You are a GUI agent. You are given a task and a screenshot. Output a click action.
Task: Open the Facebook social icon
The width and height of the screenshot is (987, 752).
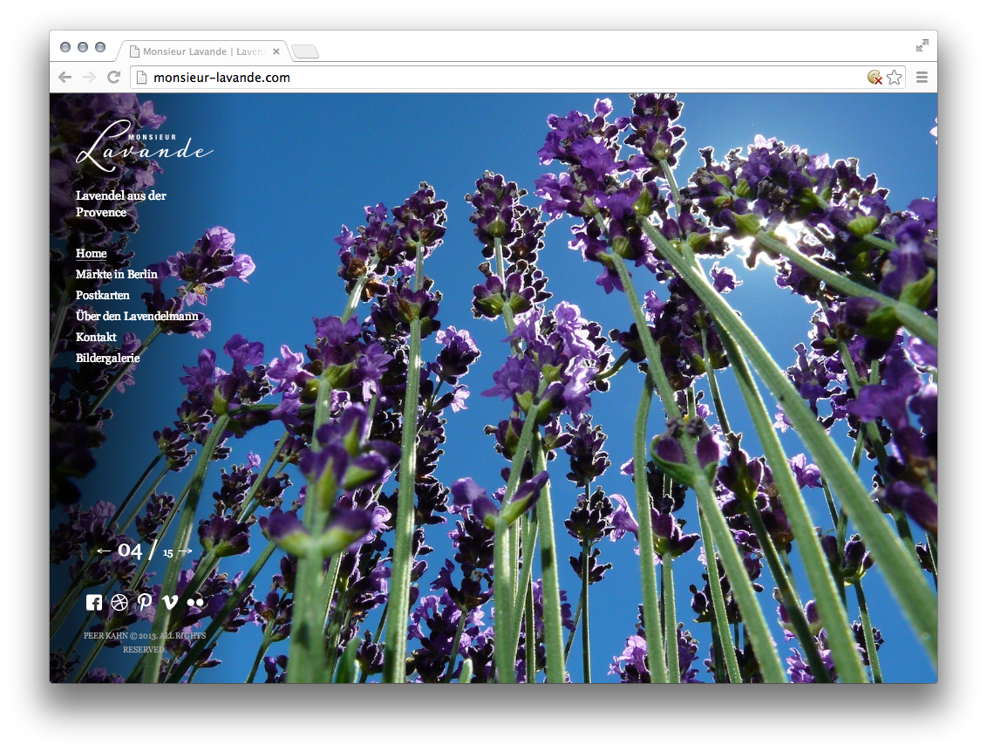[94, 602]
